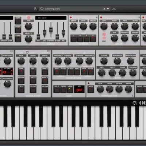The width and height of the screenshot is (146, 146).
Task: Toggle modulation OSC 1 destination button
Action: (33, 72)
